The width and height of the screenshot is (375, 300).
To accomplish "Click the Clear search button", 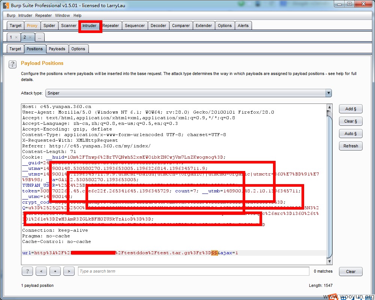I will [x=351, y=271].
